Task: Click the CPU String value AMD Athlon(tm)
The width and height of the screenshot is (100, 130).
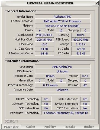Action: 63,67
